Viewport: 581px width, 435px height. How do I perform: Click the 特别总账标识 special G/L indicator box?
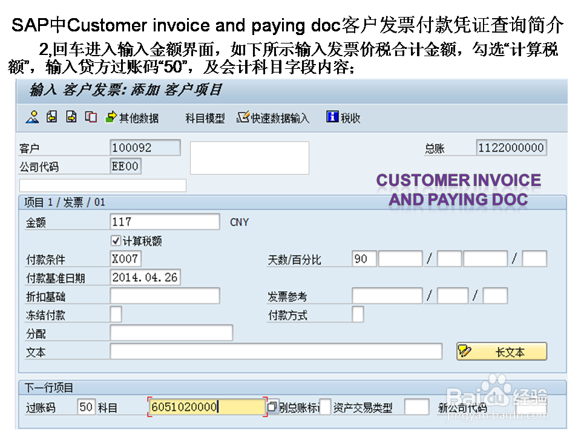[325, 407]
